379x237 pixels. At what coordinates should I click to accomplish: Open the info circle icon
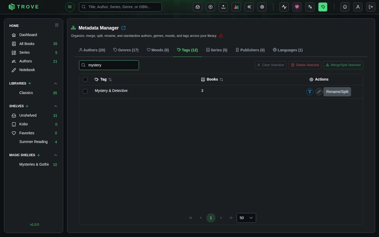tap(345, 7)
